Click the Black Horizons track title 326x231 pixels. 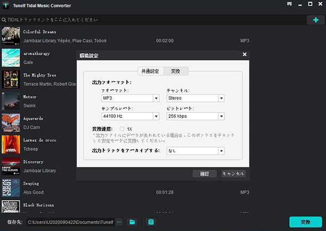38,205
